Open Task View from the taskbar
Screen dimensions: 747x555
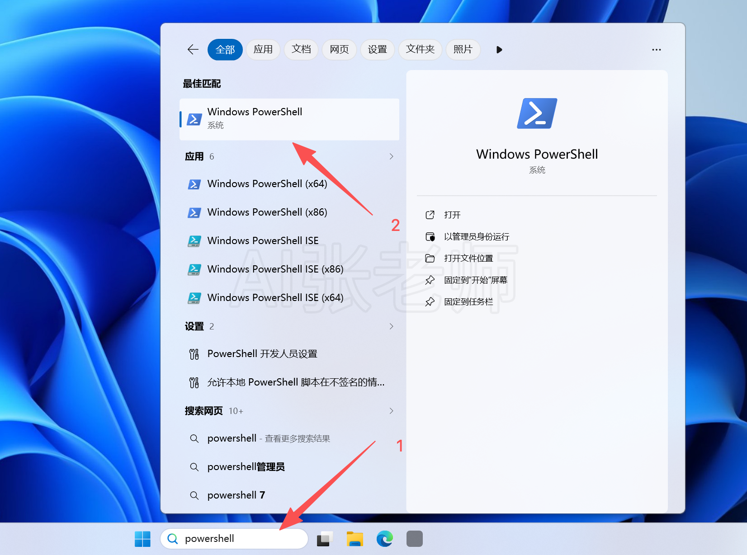[x=325, y=539]
